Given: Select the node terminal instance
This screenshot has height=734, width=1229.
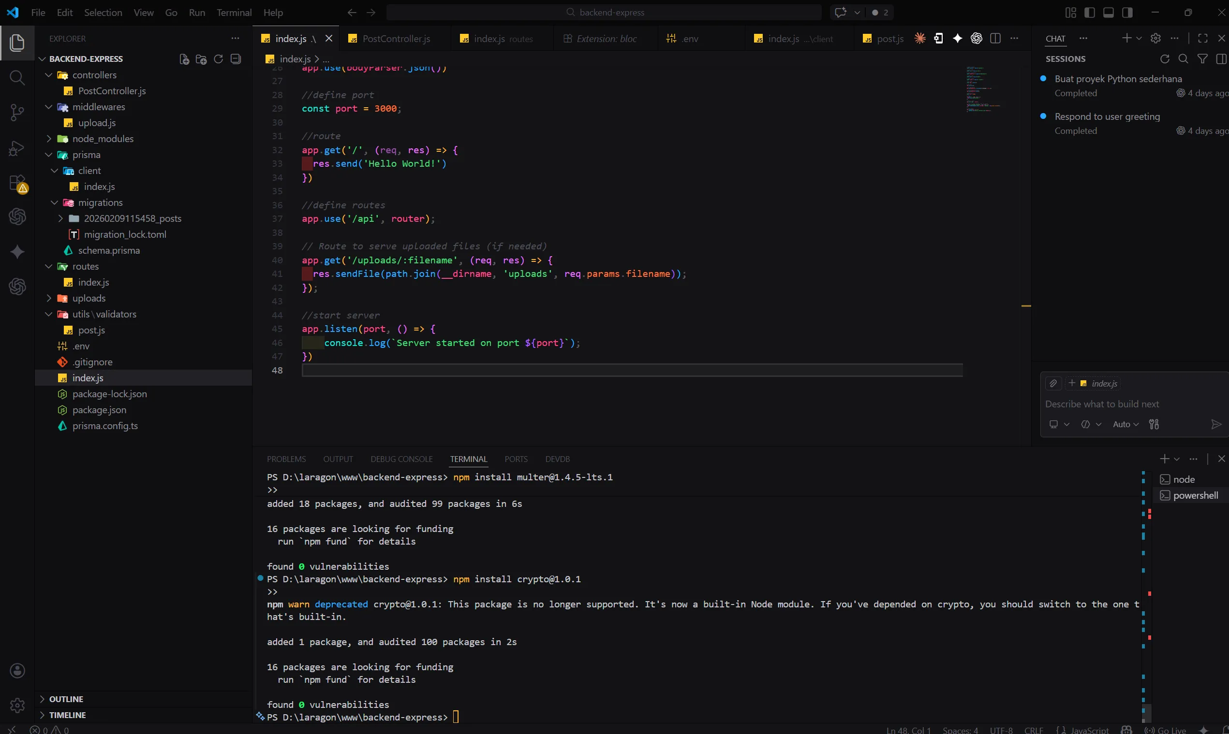Looking at the screenshot, I should (x=1191, y=479).
